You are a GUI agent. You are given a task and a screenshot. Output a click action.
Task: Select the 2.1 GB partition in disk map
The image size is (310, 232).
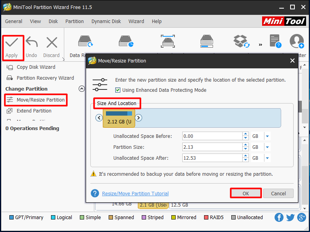pos(153,205)
